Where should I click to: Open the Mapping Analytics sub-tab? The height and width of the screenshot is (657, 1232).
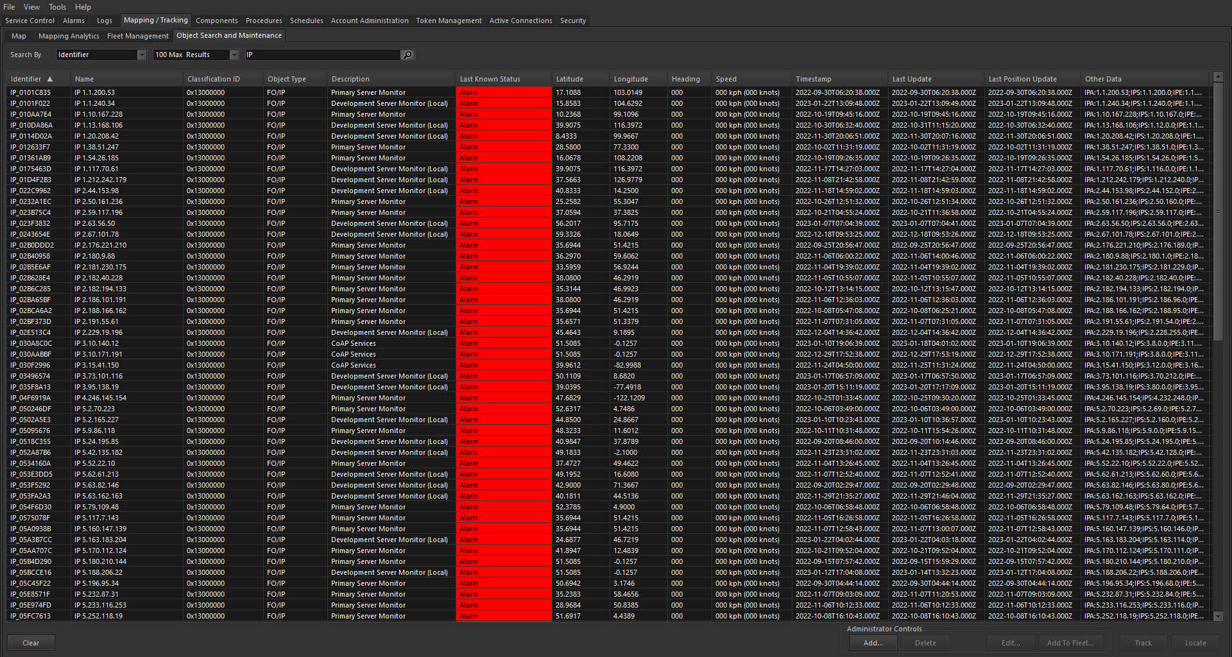[69, 36]
